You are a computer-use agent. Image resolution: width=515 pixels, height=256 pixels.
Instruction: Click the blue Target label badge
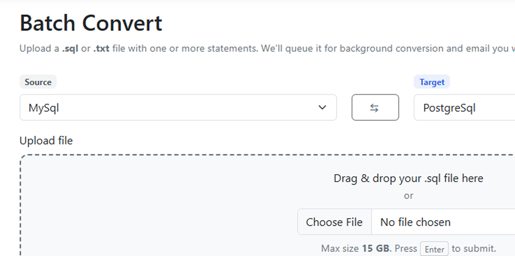click(x=432, y=82)
